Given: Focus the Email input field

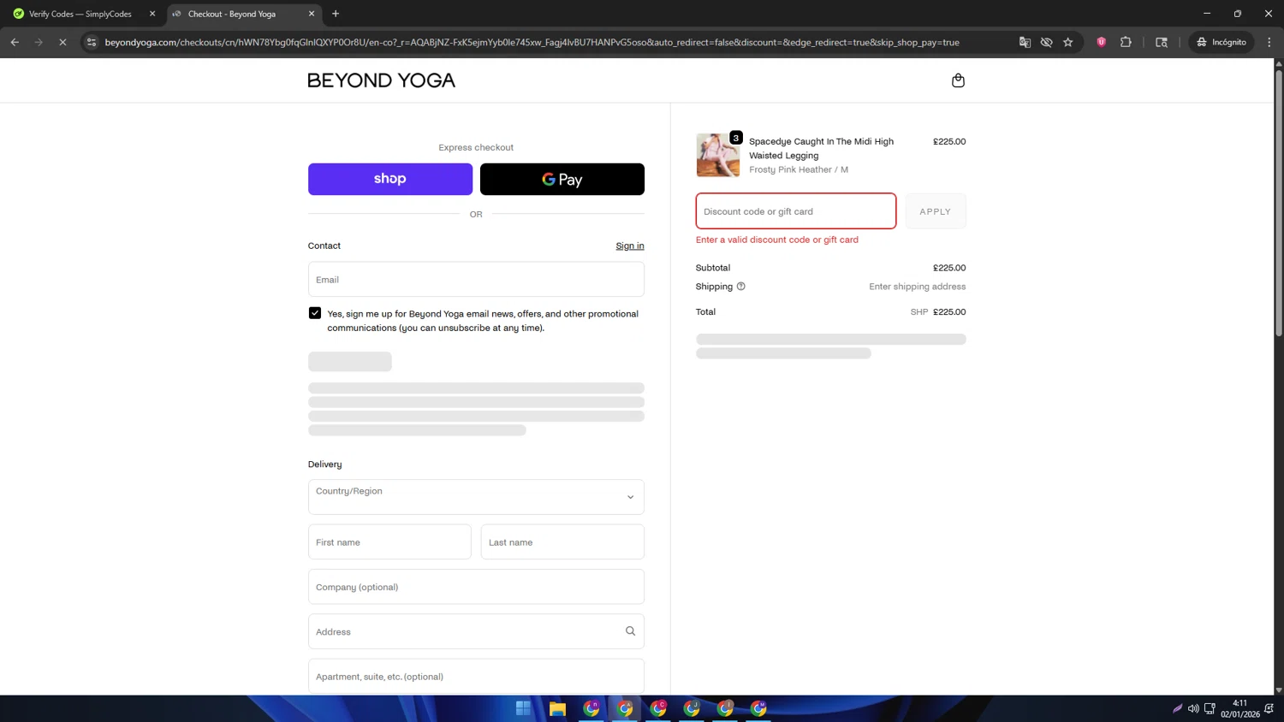Looking at the screenshot, I should tap(476, 280).
